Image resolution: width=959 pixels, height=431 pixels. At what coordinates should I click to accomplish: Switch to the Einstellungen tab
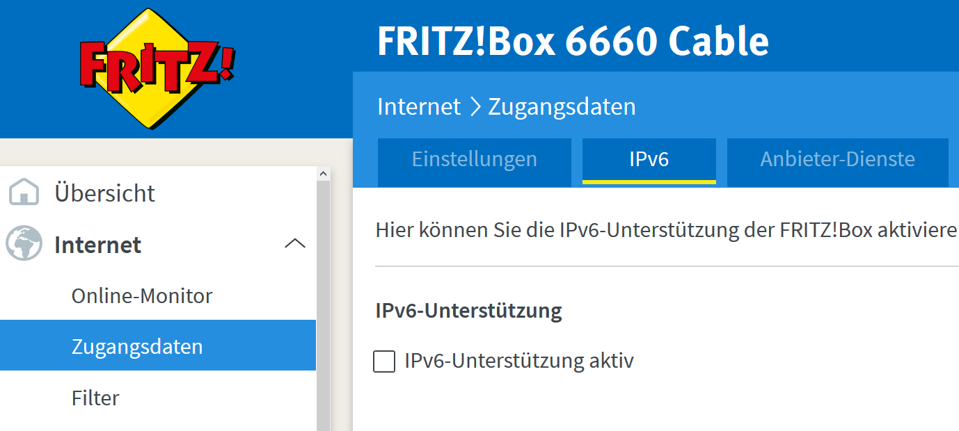(475, 159)
